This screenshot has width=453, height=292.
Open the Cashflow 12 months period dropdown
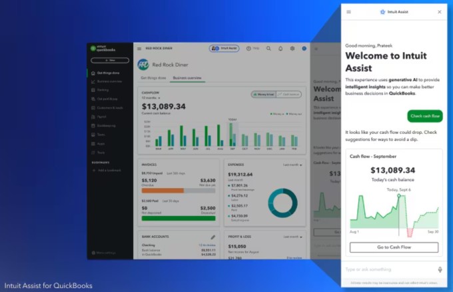click(x=153, y=99)
